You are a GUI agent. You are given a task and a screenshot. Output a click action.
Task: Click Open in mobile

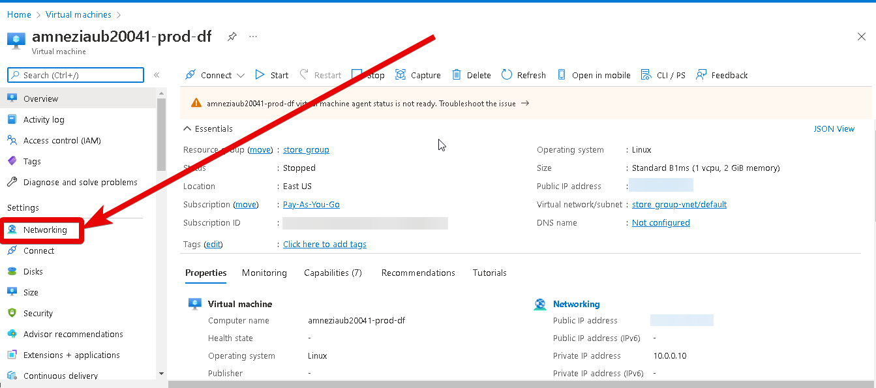(x=594, y=75)
